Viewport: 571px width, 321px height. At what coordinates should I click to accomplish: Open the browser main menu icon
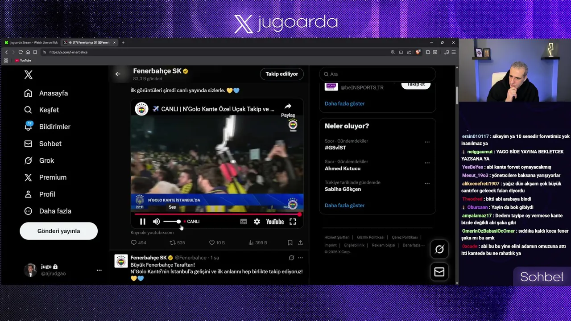point(454,52)
